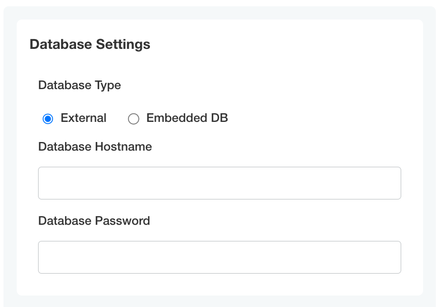441x307 pixels.
Task: Choose External as the database type
Action: (48, 119)
